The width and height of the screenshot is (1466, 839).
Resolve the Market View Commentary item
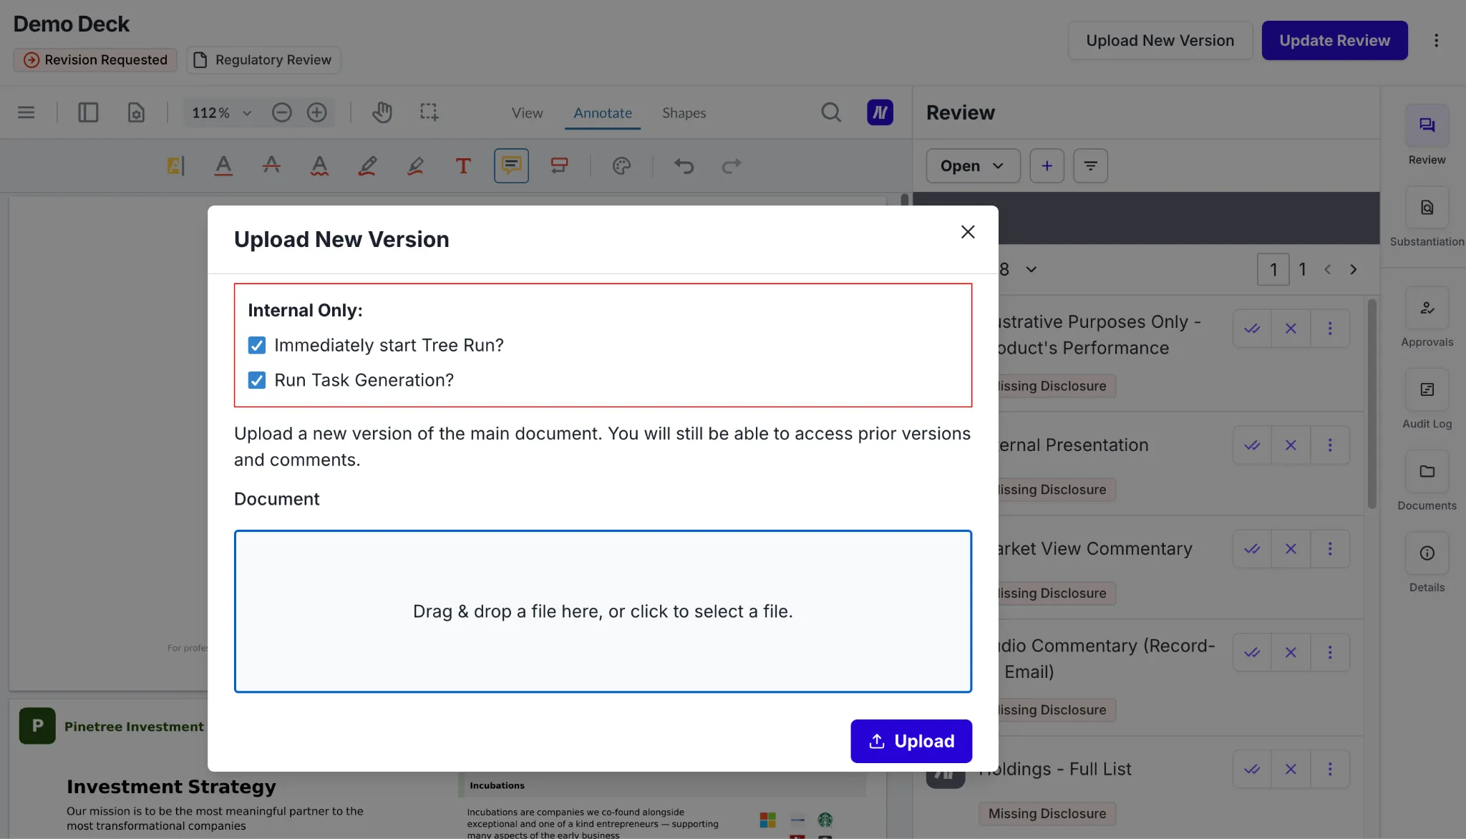pos(1252,549)
